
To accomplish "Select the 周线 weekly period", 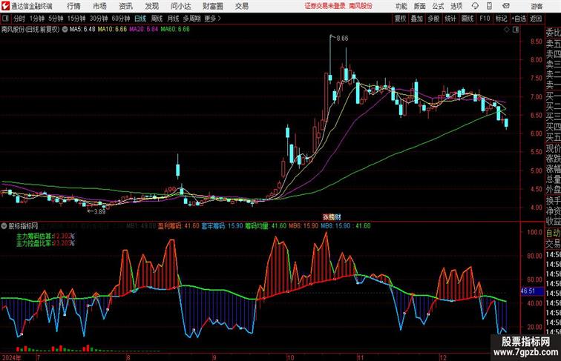I will [157, 19].
